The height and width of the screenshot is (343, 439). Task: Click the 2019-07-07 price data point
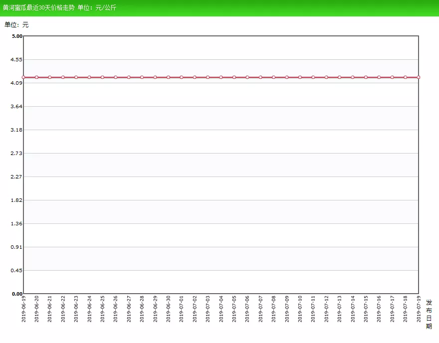click(x=260, y=77)
